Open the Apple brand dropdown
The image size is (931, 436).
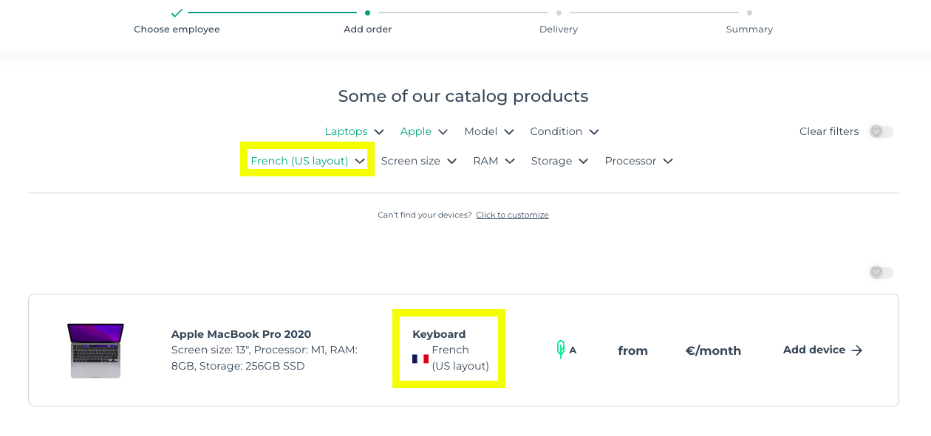coord(423,131)
